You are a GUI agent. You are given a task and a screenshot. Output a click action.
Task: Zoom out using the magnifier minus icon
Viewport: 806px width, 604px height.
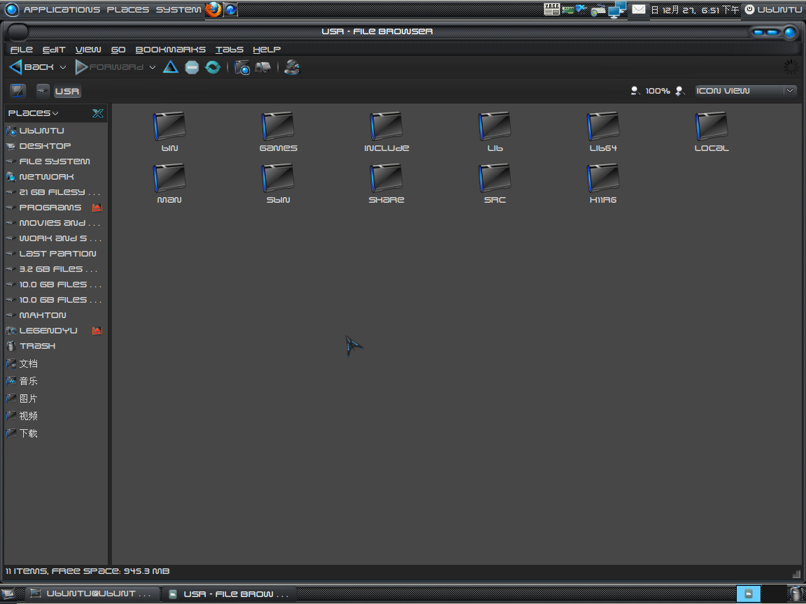pos(635,91)
